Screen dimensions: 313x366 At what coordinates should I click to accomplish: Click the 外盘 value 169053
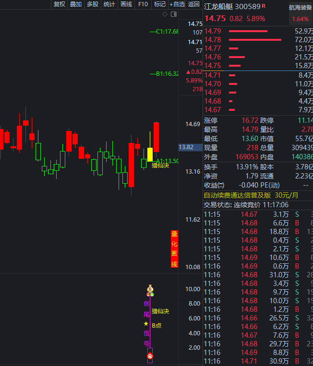[x=247, y=157]
